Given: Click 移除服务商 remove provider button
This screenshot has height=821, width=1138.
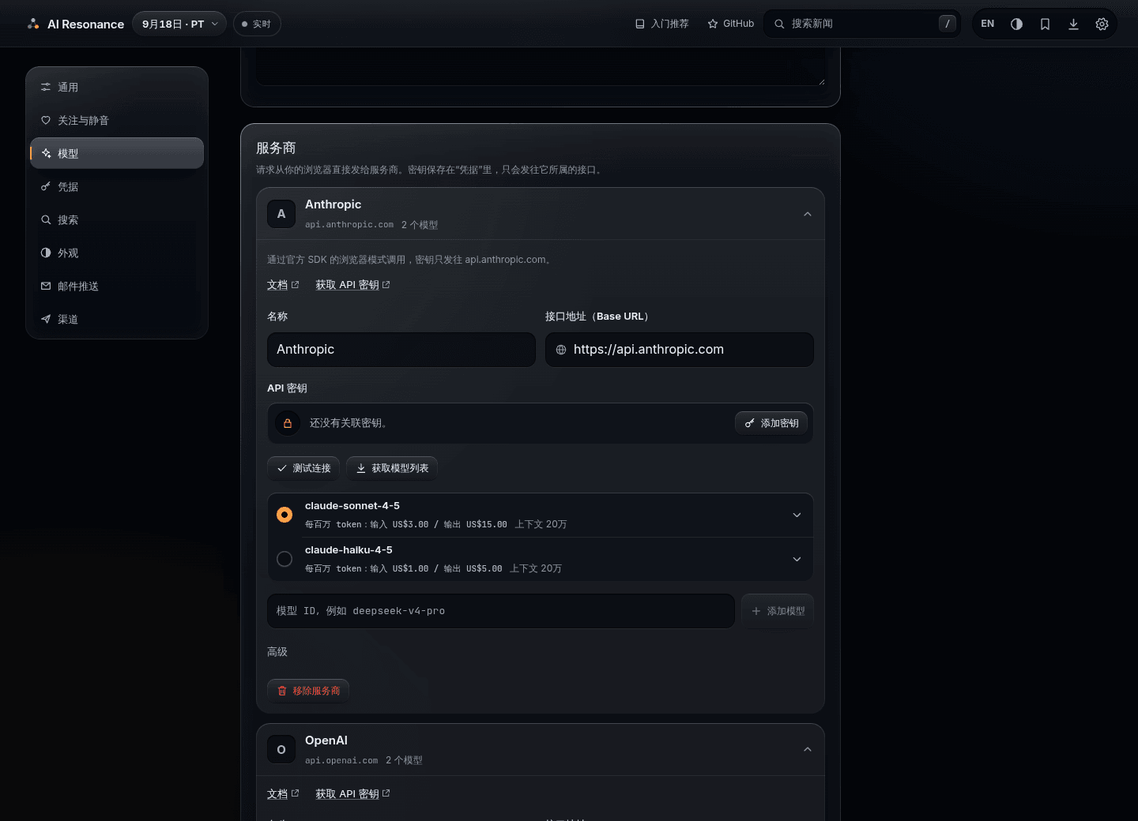Looking at the screenshot, I should 308,691.
